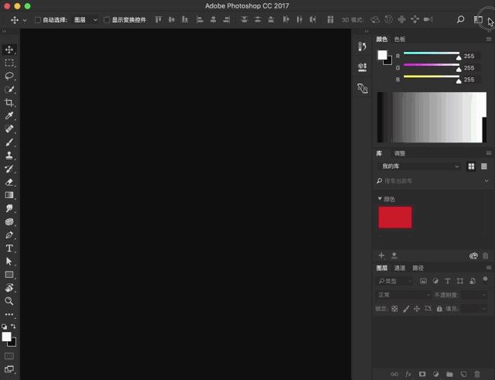
Task: Select the Path Selection tool
Action: click(9, 262)
